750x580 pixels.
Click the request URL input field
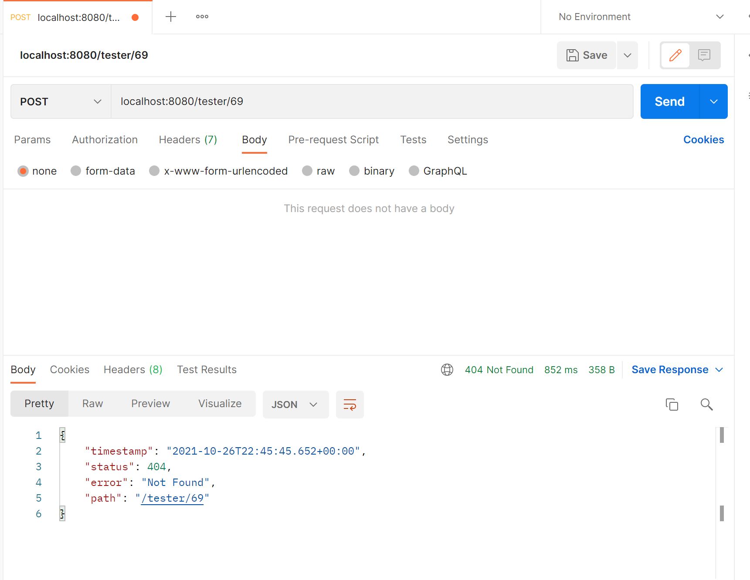coord(372,101)
